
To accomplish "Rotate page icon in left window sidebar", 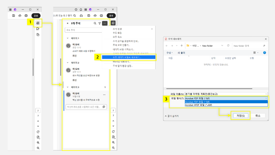I will tap(38, 132).
